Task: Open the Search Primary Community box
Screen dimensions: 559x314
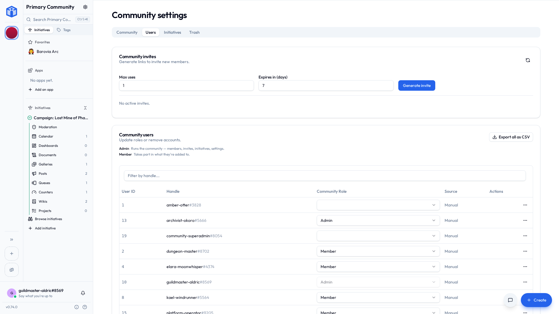Action: (x=58, y=19)
